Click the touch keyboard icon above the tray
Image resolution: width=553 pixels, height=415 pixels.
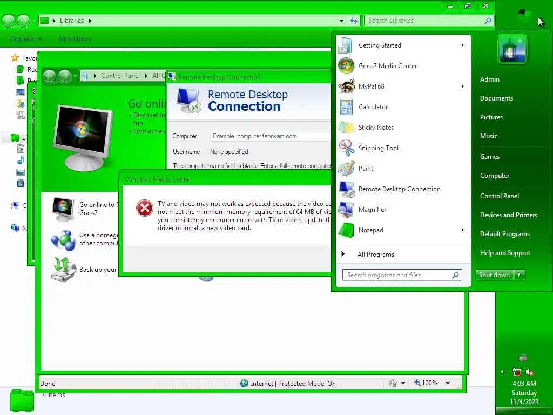523,358
